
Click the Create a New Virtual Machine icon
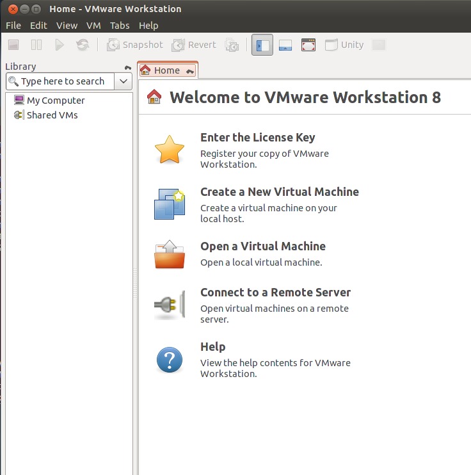pos(170,204)
